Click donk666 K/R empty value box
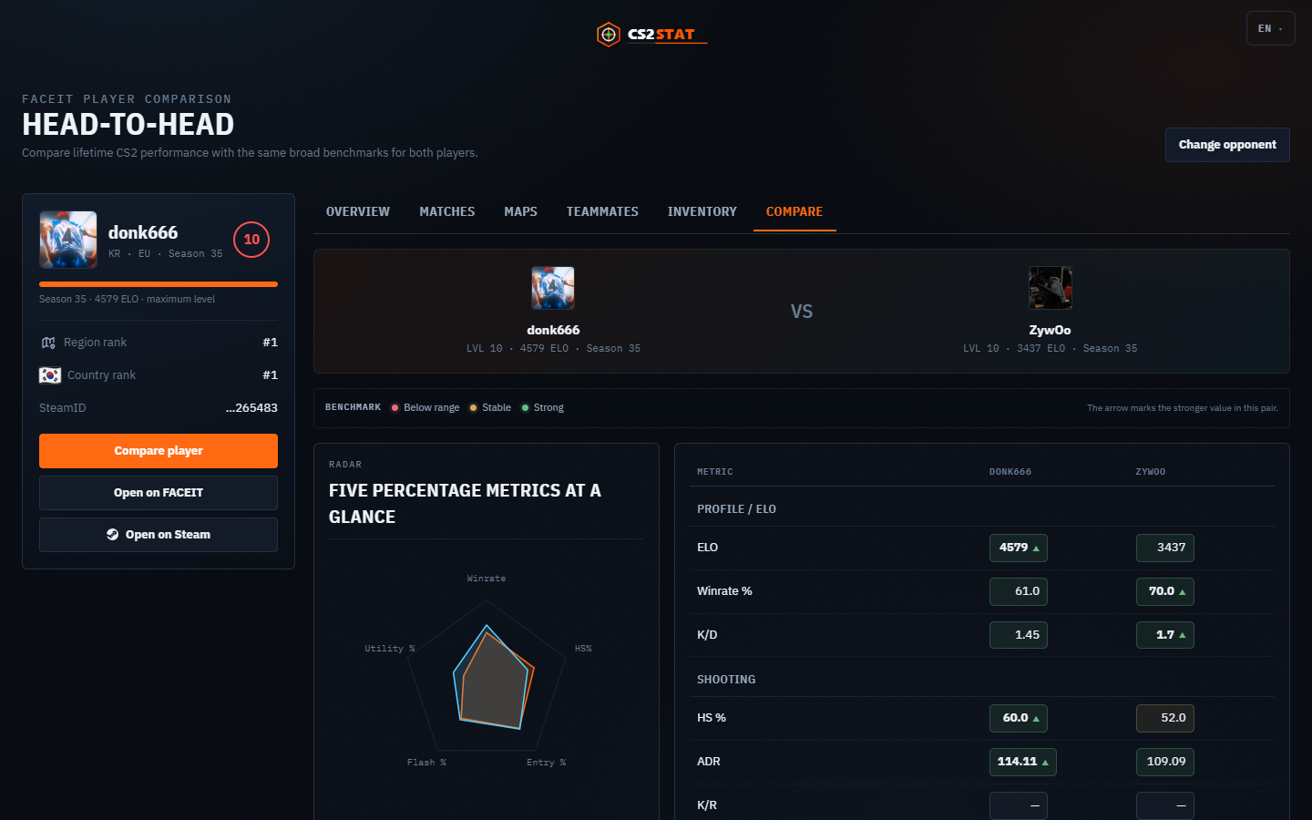Viewport: 1312px width, 820px height. (1019, 805)
